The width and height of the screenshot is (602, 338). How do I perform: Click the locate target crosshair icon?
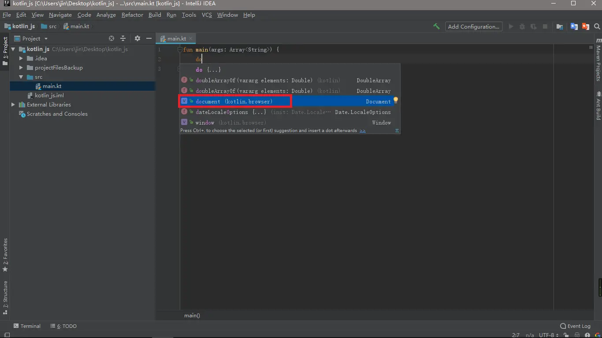pos(111,38)
